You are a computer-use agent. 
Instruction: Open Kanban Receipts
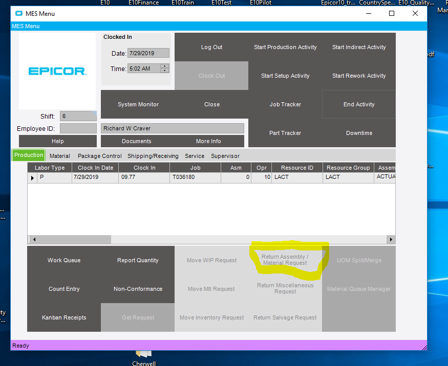64,317
